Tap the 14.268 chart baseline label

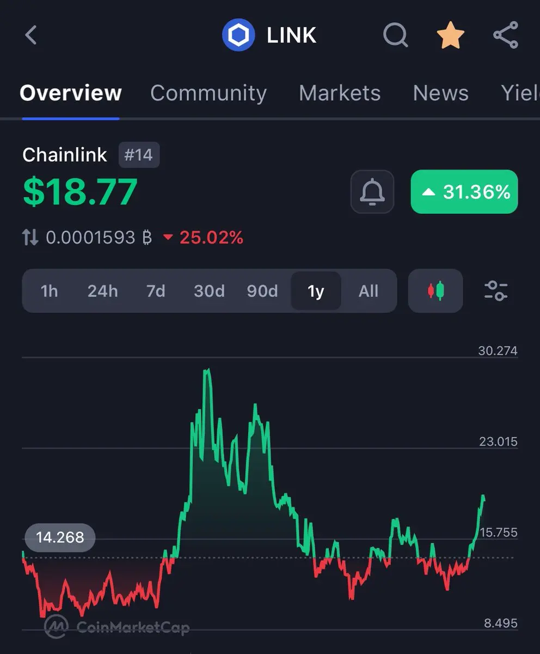[60, 538]
